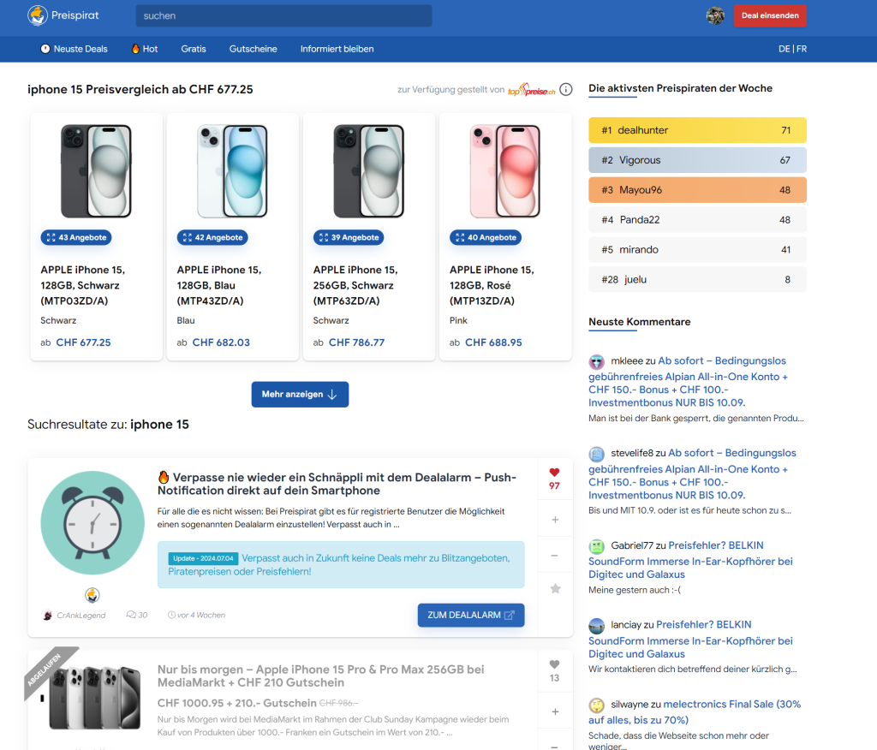Open the Hot menu item
The height and width of the screenshot is (750, 877).
pos(145,49)
